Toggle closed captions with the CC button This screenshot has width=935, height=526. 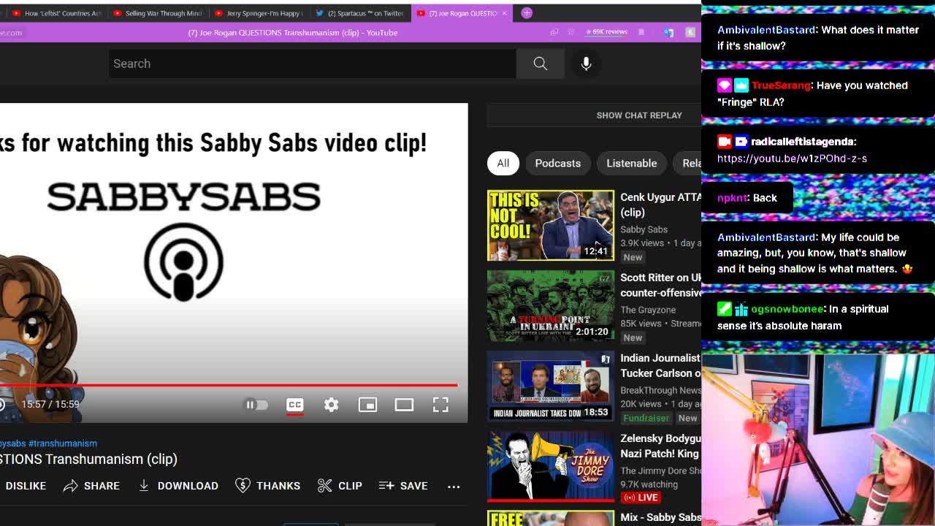294,405
